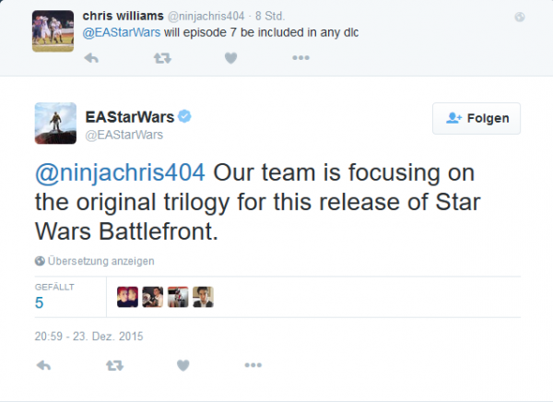This screenshot has width=553, height=402.
Task: Reply to chris williams' tweet
Action: [x=92, y=58]
